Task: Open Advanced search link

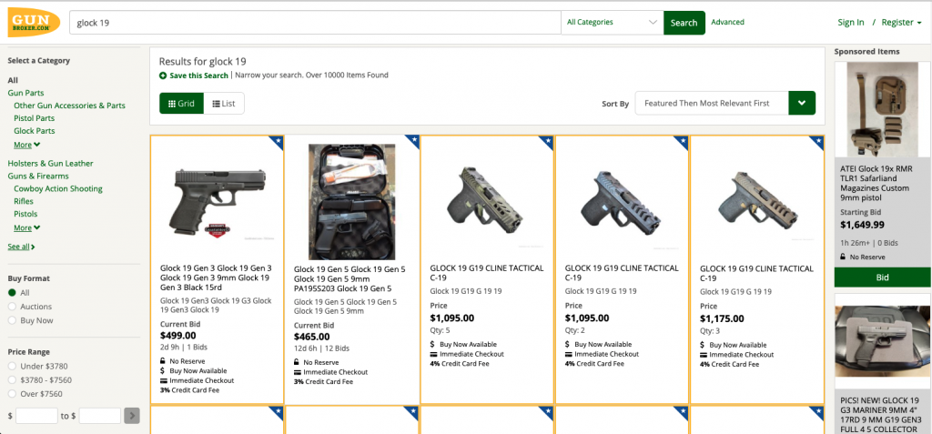Action: (x=727, y=22)
